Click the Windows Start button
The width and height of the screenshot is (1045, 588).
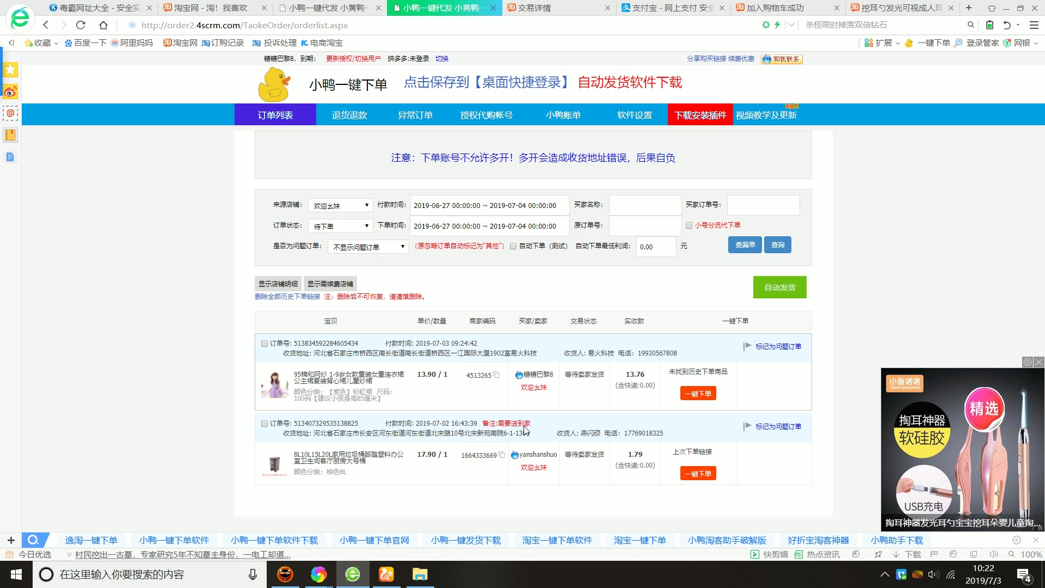tap(16, 574)
